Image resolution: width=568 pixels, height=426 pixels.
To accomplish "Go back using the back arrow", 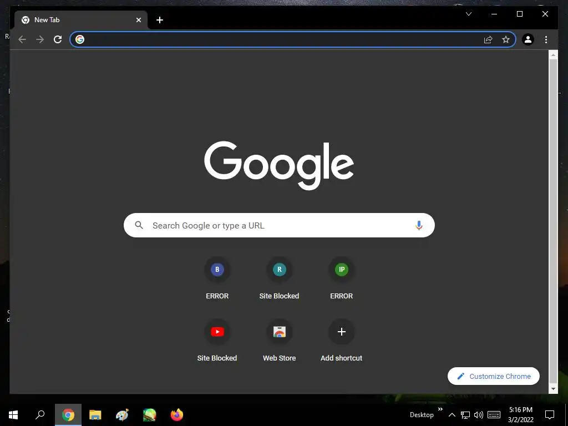I will (22, 39).
